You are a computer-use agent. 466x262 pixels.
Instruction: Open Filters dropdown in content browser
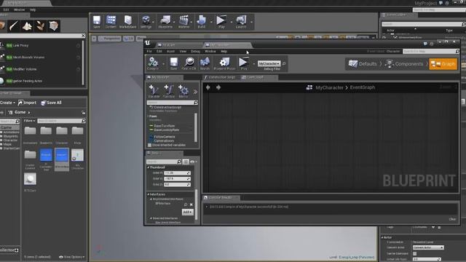tap(29, 121)
